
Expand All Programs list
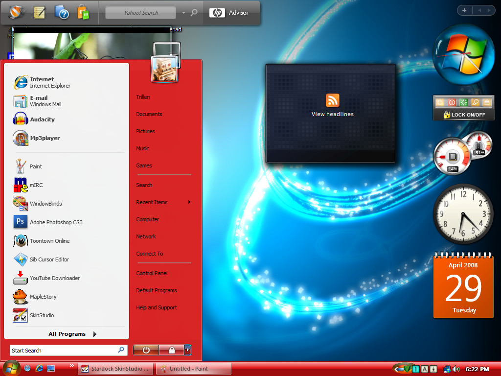tap(72, 334)
